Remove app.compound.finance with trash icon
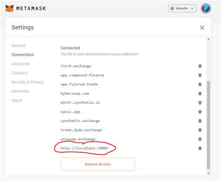Screen dimensions: 221x182 [200, 75]
